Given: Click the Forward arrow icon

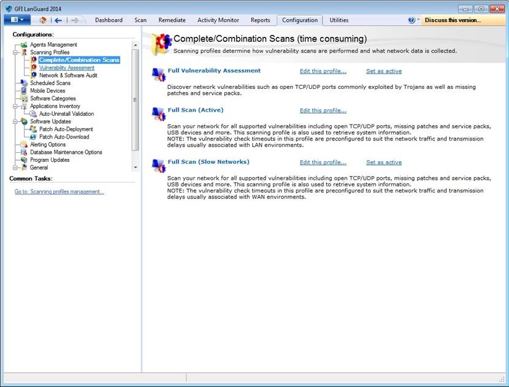Looking at the screenshot, I should (x=75, y=20).
